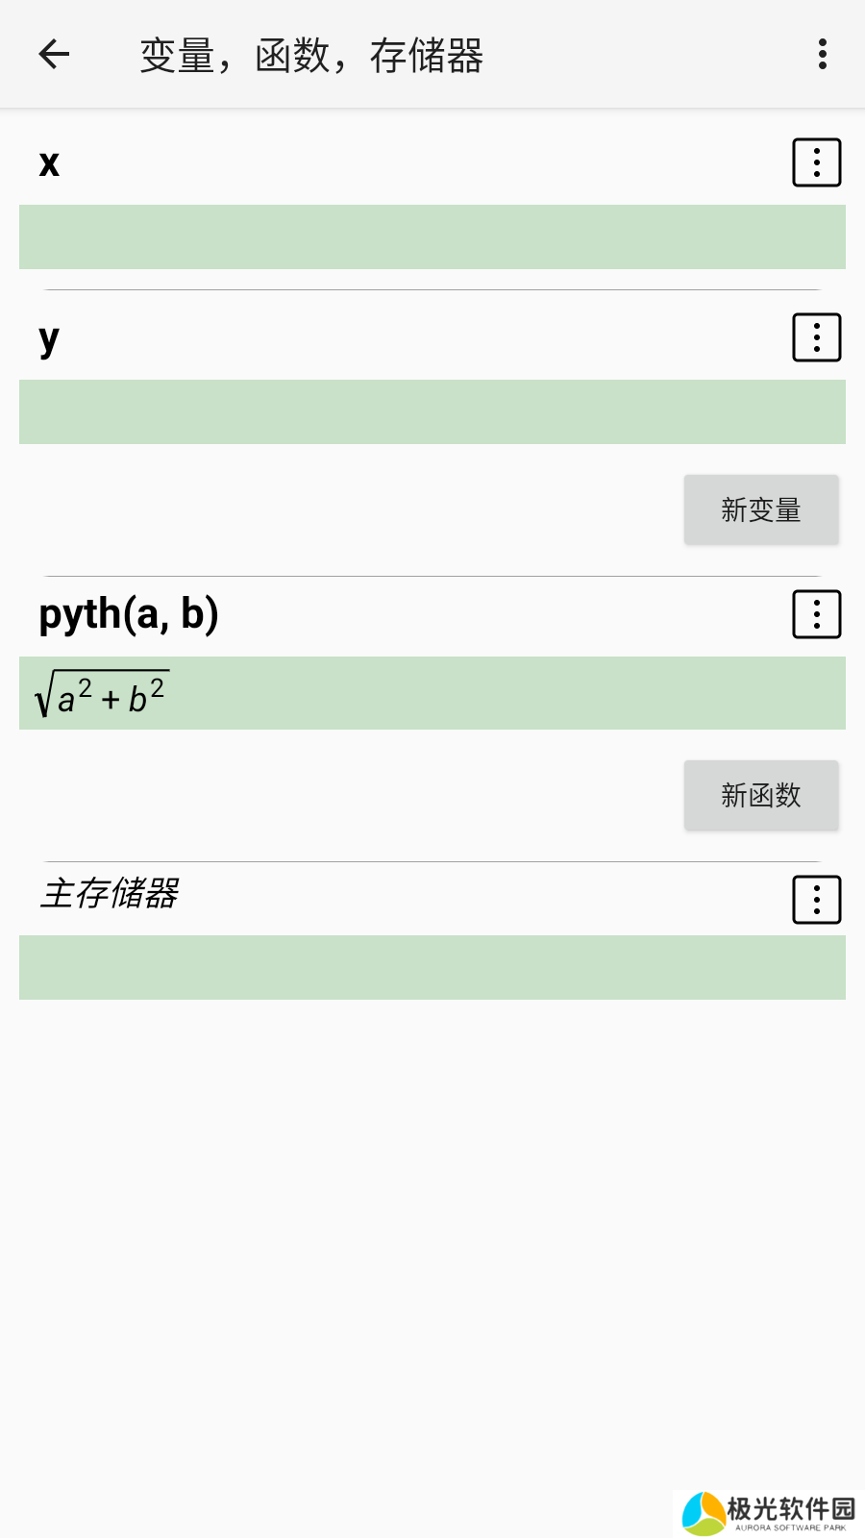The height and width of the screenshot is (1538, 865).
Task: Select the variable name y label
Action: [x=50, y=338]
